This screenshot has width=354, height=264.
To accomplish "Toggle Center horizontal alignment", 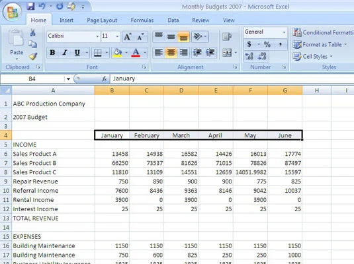I will [x=171, y=53].
